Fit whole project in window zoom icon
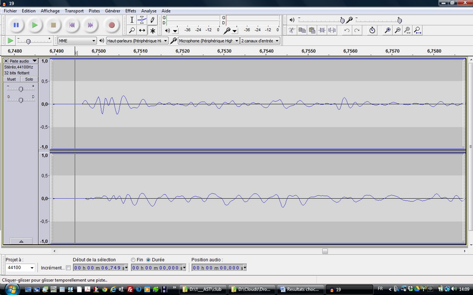The height and width of the screenshot is (295, 473). point(417,30)
